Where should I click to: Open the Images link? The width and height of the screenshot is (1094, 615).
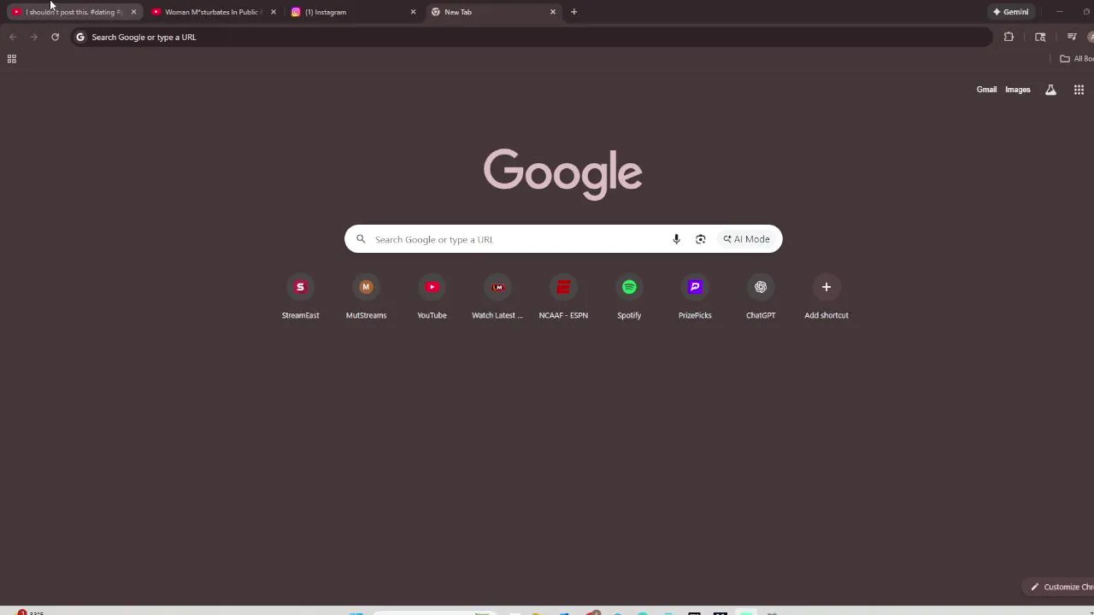[x=1017, y=90]
